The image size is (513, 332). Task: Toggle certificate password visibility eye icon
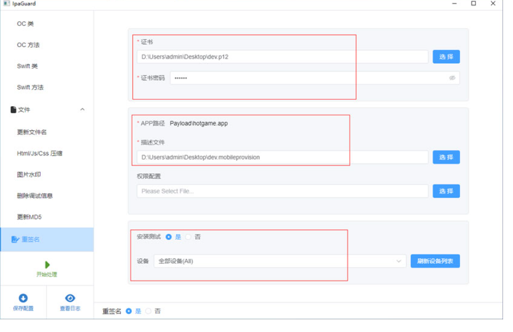[453, 78]
